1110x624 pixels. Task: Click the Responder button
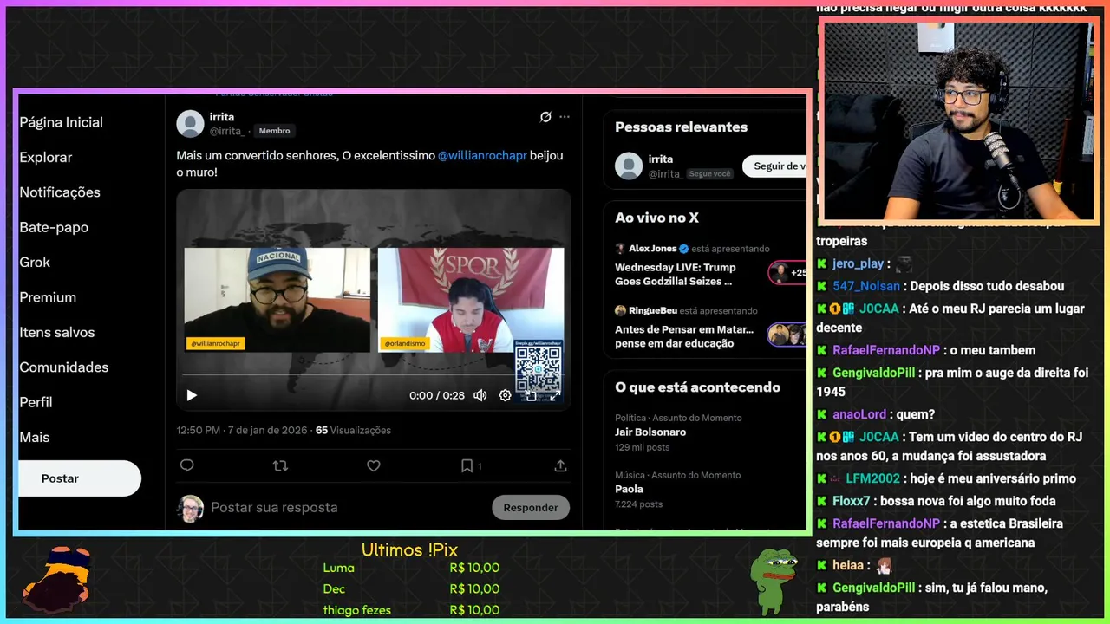[531, 507]
